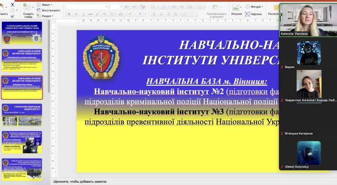Click the increase indent icon
The height and width of the screenshot is (185, 337).
(181, 7)
